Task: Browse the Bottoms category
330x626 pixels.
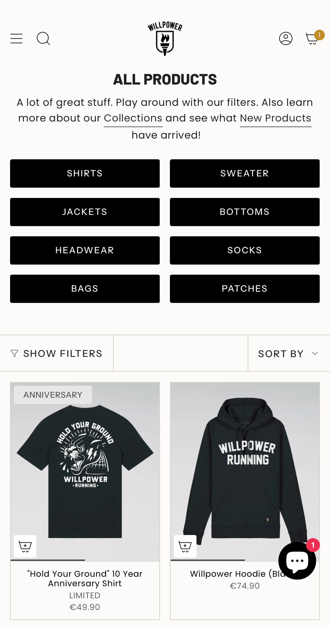Action: [x=245, y=212]
